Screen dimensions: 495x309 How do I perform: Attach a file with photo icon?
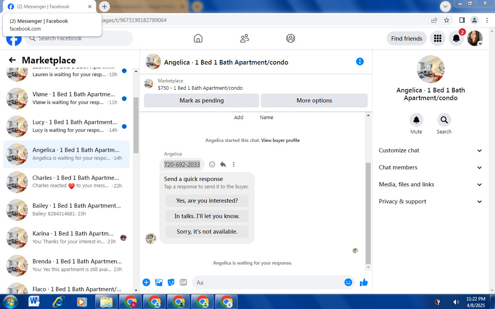point(159,282)
